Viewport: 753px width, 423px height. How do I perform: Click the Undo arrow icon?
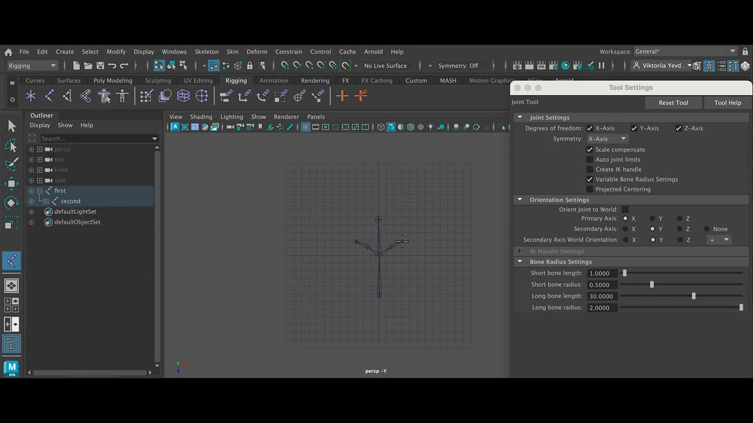(112, 66)
